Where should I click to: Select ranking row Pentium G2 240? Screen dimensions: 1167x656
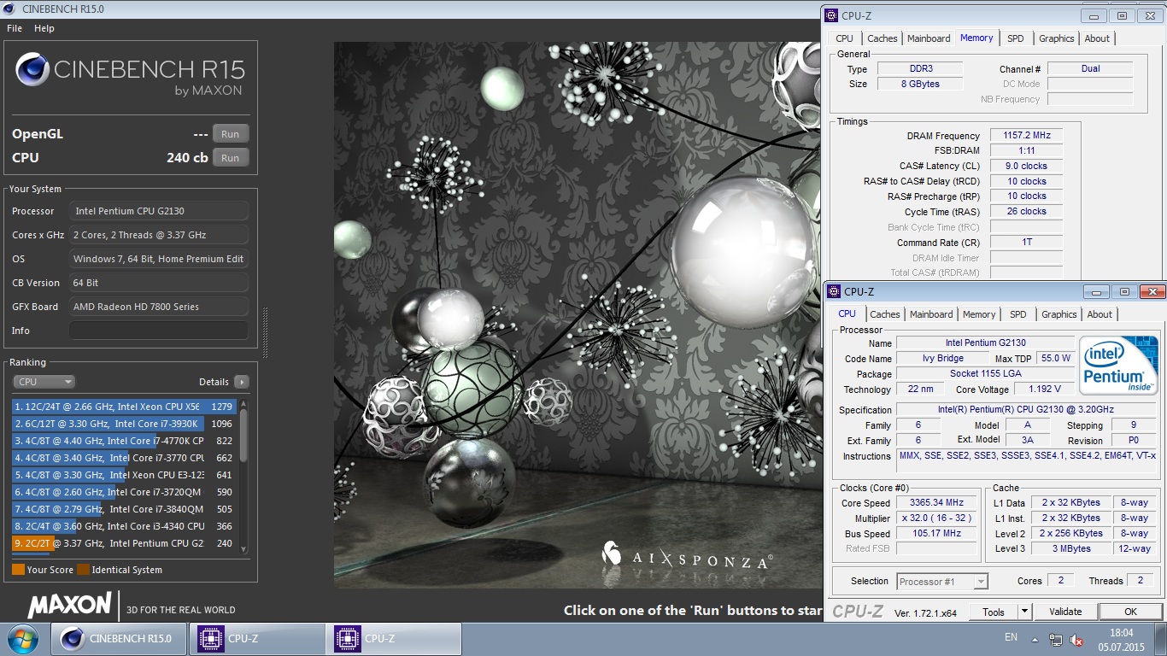point(124,543)
